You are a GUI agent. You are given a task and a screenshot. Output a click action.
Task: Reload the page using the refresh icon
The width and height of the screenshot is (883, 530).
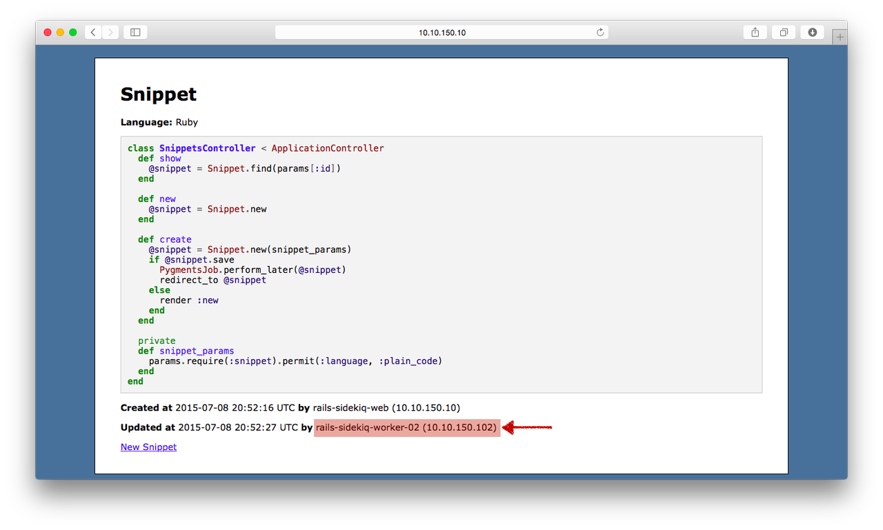599,32
